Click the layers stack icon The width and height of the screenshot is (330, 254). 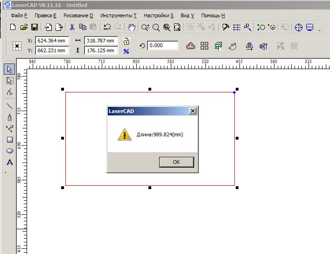coord(218,46)
